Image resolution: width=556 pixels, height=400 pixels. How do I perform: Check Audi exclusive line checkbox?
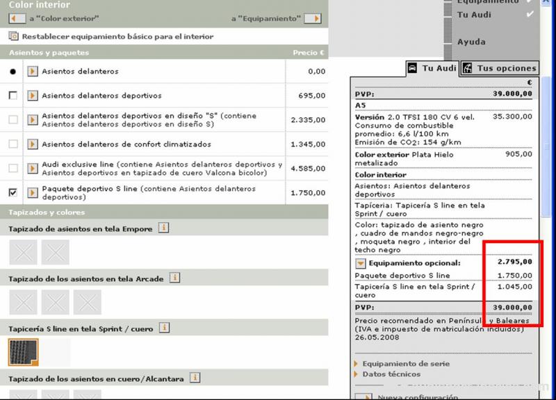[x=13, y=168]
